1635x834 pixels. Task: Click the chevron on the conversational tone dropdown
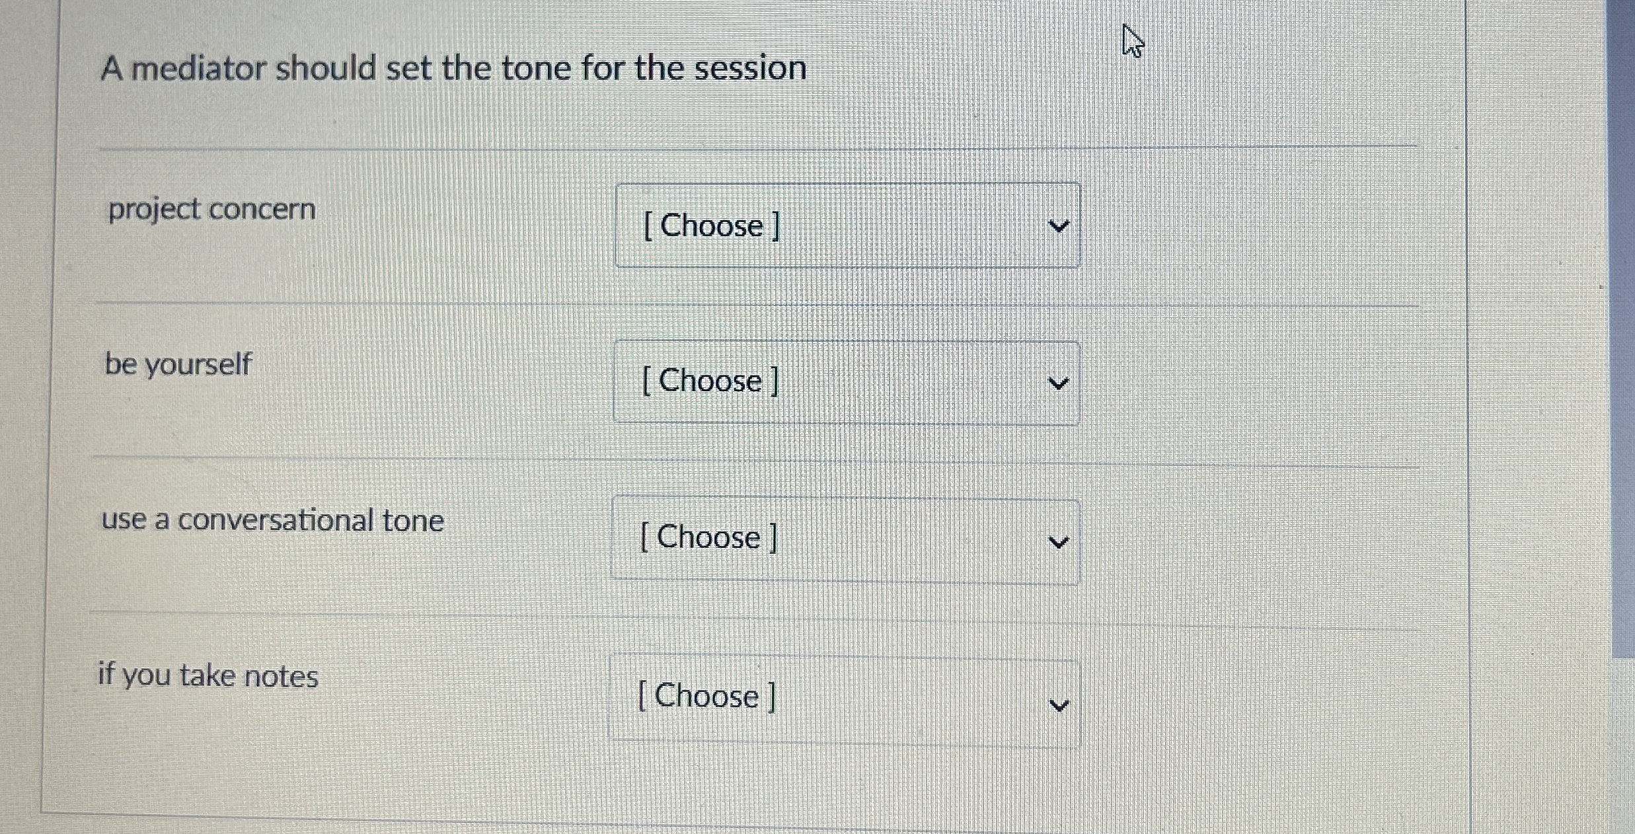tap(1058, 541)
